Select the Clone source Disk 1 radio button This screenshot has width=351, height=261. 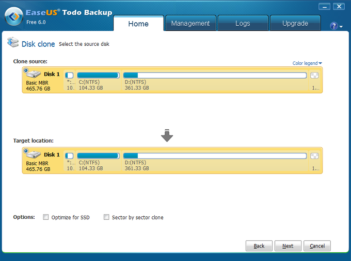26,71
